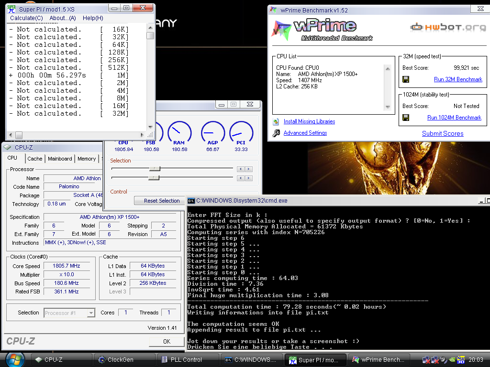Open the volume tray icon
Viewport: 490px width, 367px height.
point(443,360)
